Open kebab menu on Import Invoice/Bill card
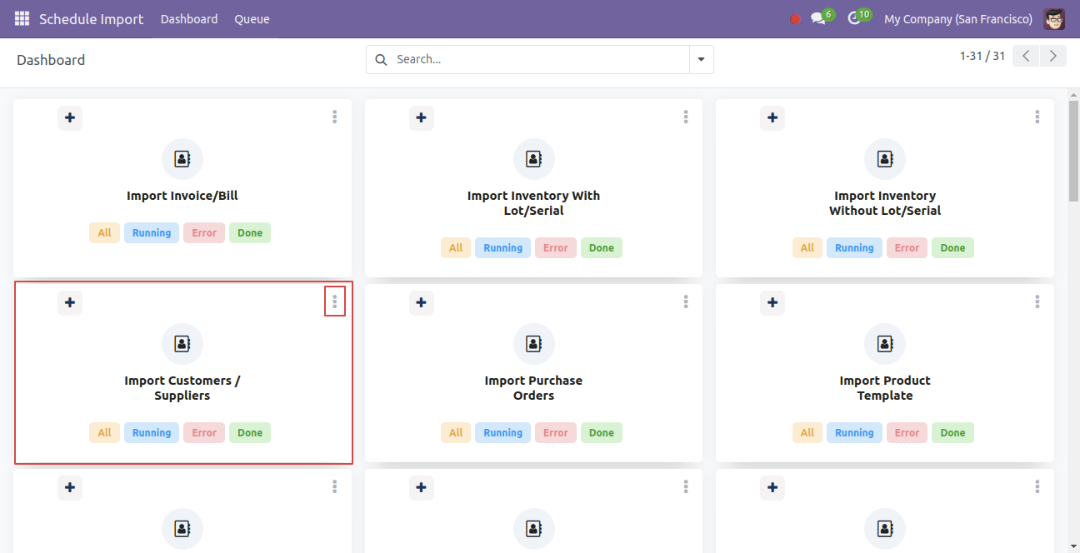 click(334, 117)
